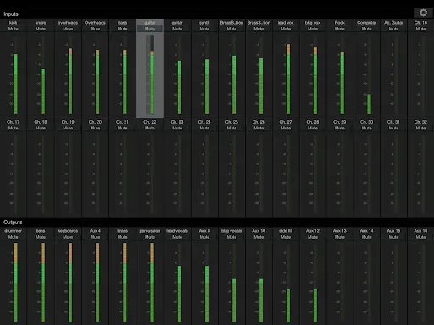Mute input channel Ch. 32
This screenshot has height=325, width=434.
(x=420, y=128)
